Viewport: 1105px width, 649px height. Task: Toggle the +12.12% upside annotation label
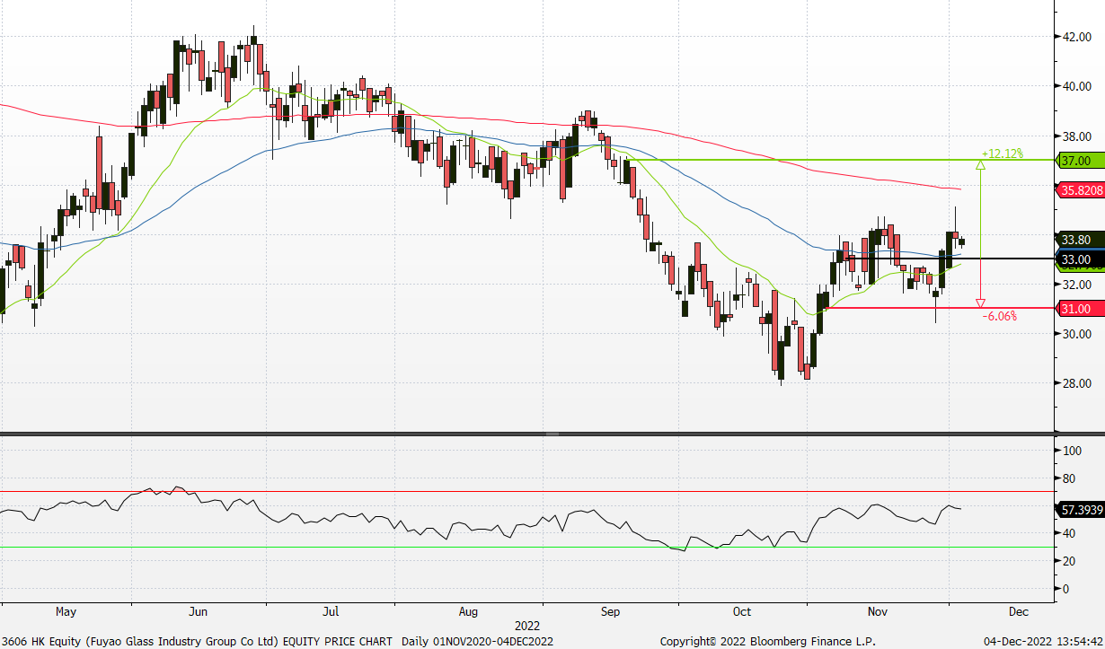tap(1003, 153)
